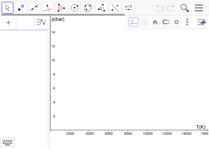Click the 10 tick on pressure axis
Image resolution: width=209 pixels, height=149 pixels.
tap(53, 60)
